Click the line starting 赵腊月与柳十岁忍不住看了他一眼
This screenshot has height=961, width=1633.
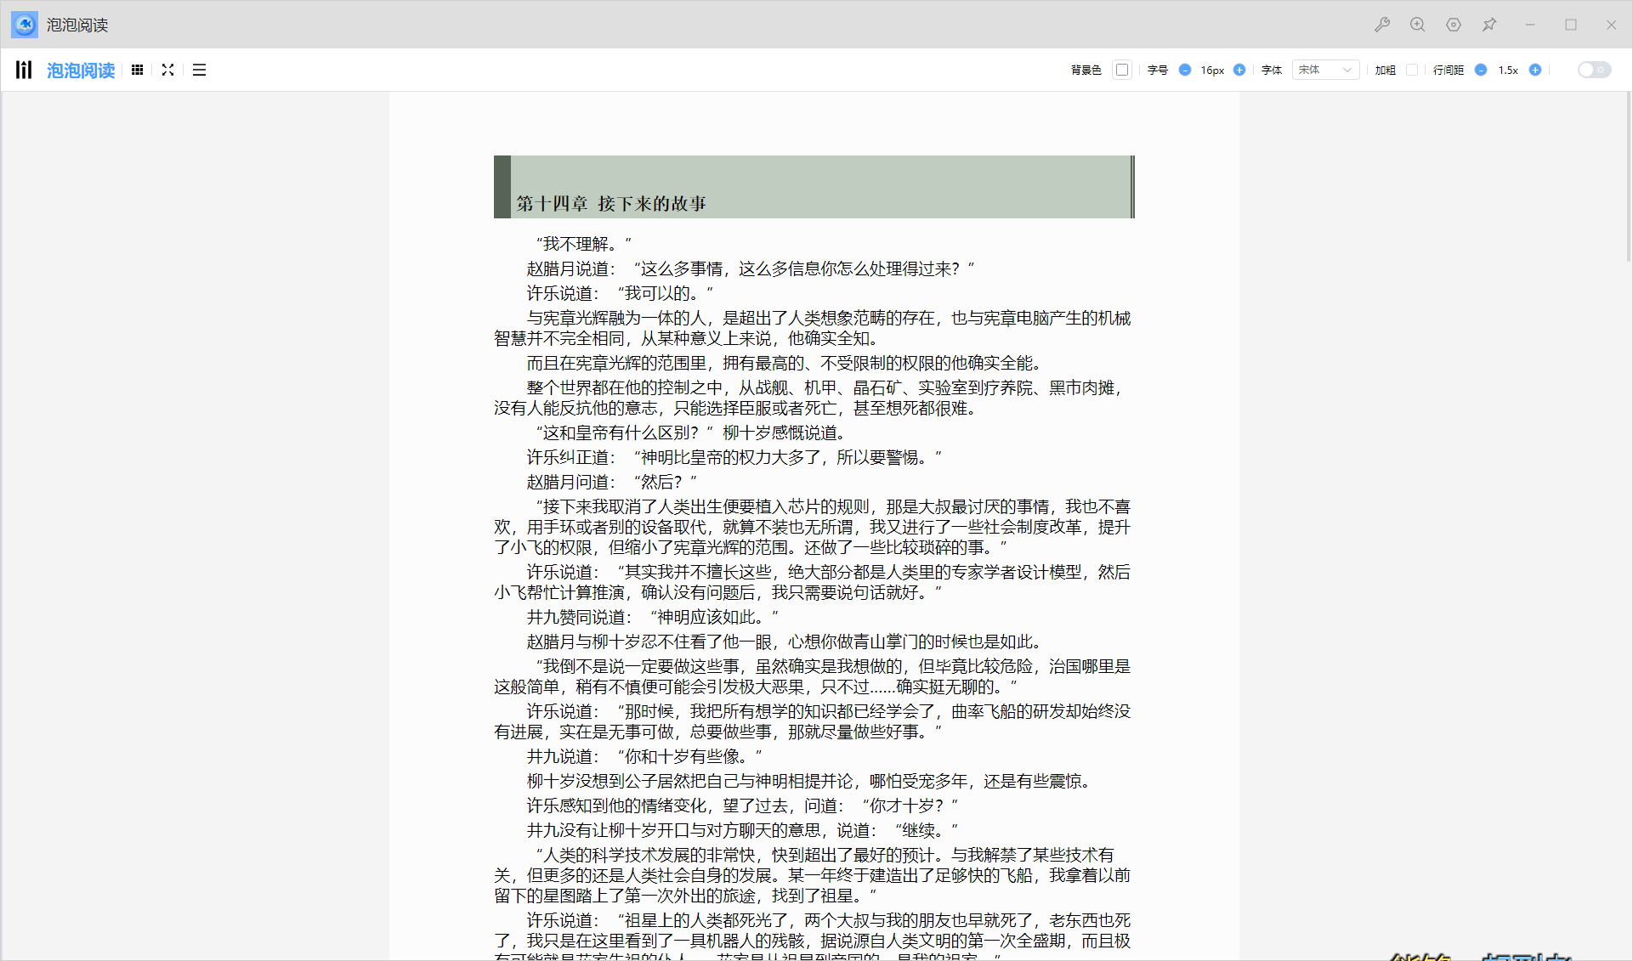tap(785, 642)
